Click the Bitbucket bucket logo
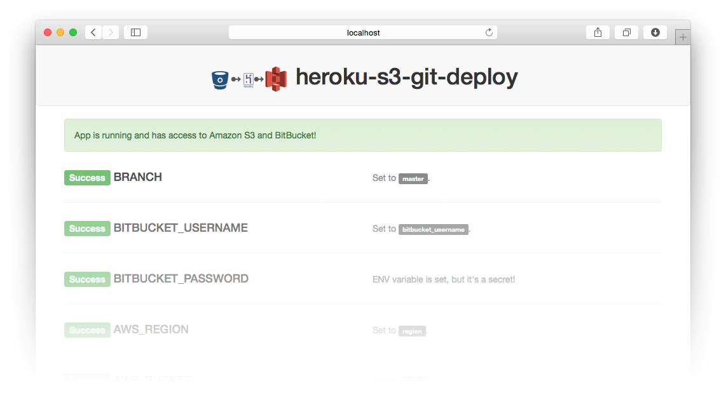This screenshot has width=726, height=407. (220, 80)
